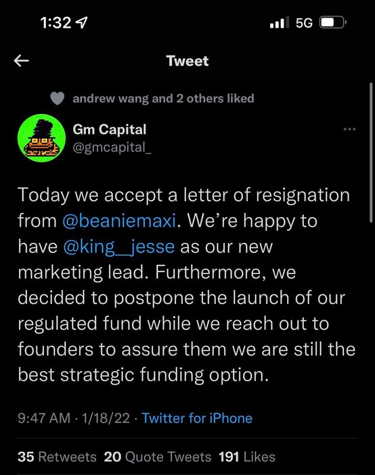Image resolution: width=375 pixels, height=475 pixels.
Task: View the 191 Likes list
Action: coord(247,457)
